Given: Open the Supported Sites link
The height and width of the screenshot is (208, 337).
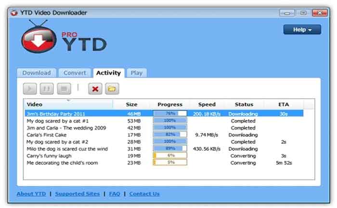Looking at the screenshot, I should coord(78,194).
